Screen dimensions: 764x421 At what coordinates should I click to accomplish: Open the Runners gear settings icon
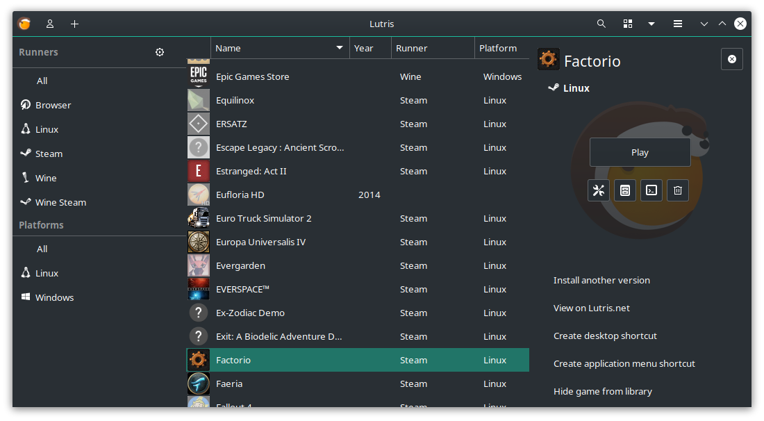point(160,52)
